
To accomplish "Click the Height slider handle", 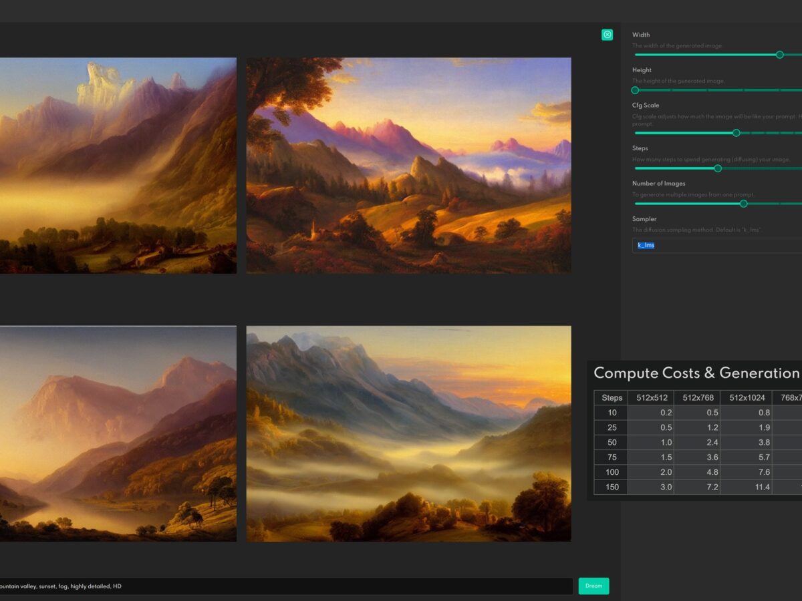I will click(636, 90).
